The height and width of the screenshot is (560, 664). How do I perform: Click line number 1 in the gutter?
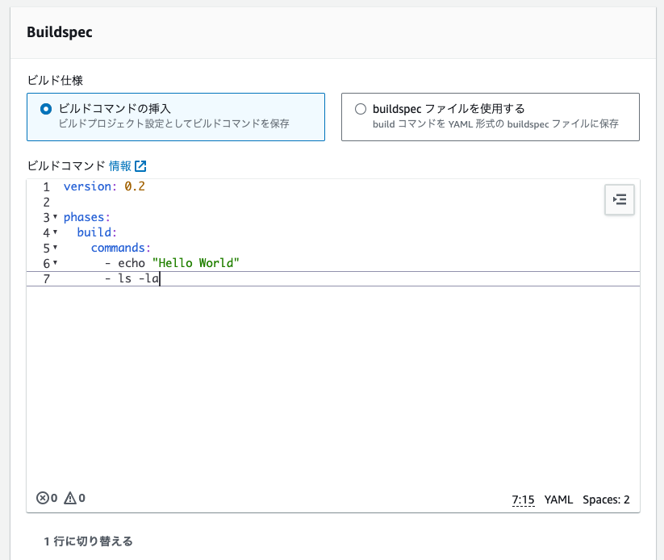click(x=46, y=187)
